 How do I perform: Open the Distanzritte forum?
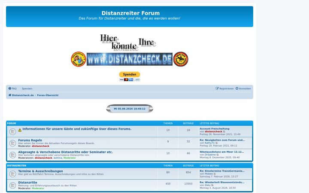[x=27, y=183]
